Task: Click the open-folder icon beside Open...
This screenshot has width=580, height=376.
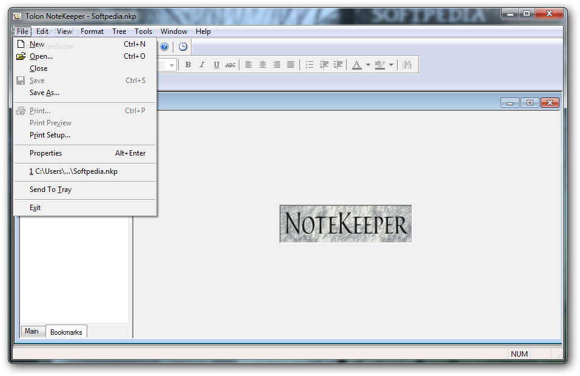Action: pos(21,56)
